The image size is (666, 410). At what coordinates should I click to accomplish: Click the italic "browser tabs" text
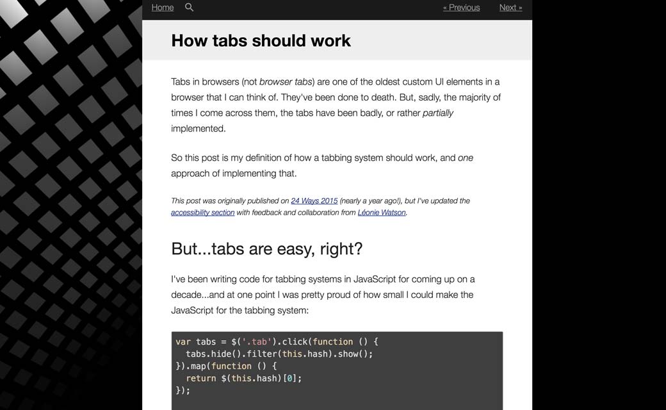point(286,82)
